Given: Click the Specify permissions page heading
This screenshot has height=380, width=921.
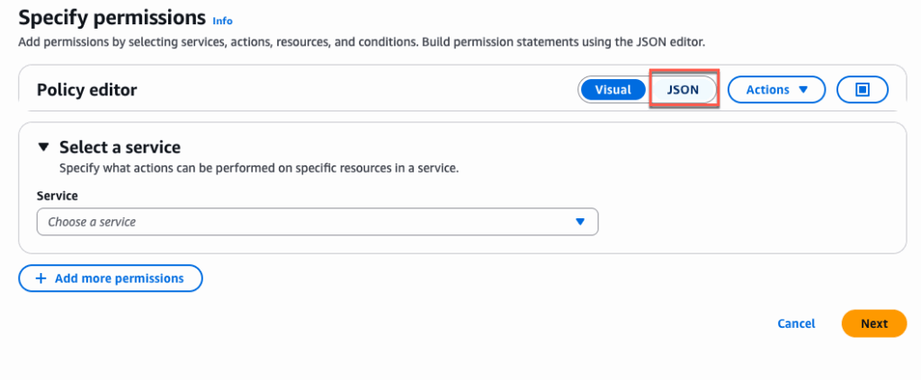Looking at the screenshot, I should coord(112,17).
